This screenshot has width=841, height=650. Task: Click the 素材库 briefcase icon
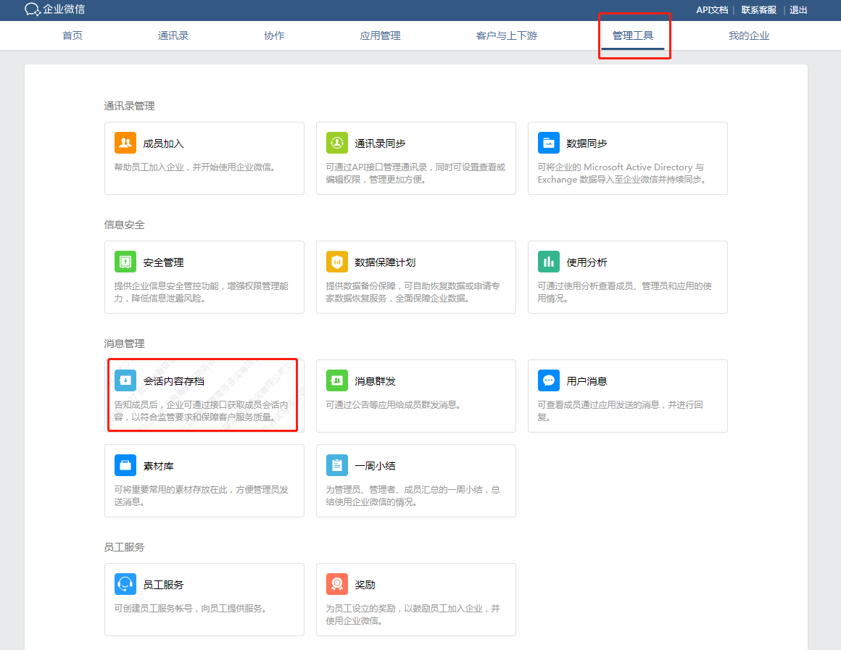tap(125, 465)
